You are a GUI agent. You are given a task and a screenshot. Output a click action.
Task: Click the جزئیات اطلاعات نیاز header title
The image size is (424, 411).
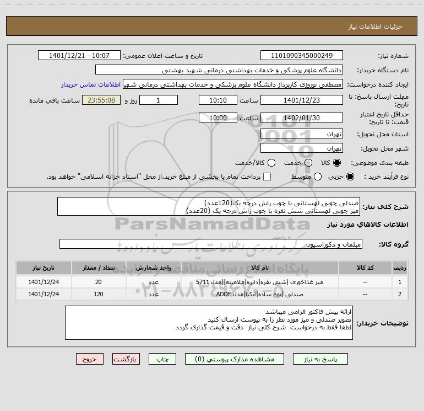(x=376, y=26)
